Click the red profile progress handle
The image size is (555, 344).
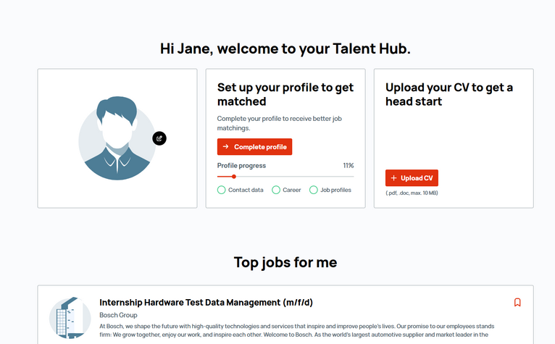tap(233, 176)
